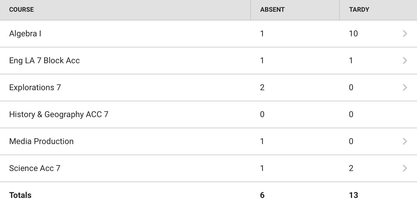Open Science Acc 7 details chevron
Viewport: 417px width, 207px height.
[405, 168]
